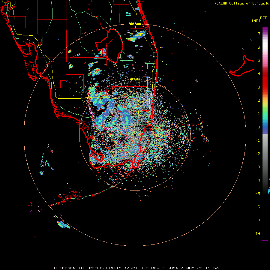Select the -4 dB tick label

pyautogui.click(x=258, y=180)
